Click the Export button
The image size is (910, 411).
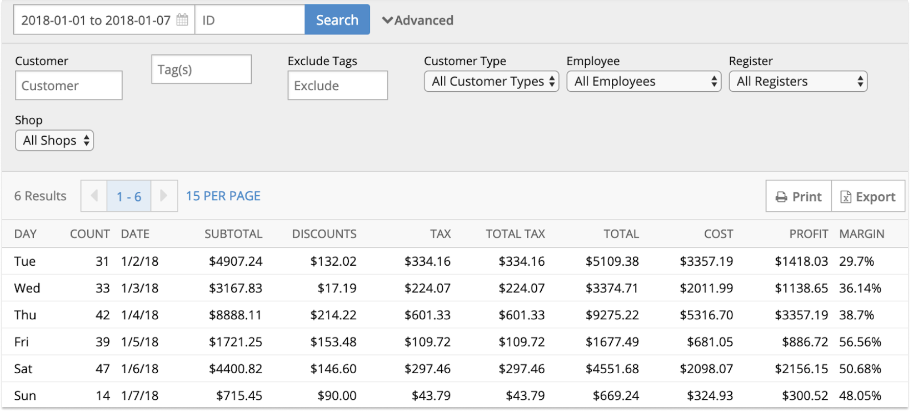pyautogui.click(x=868, y=196)
